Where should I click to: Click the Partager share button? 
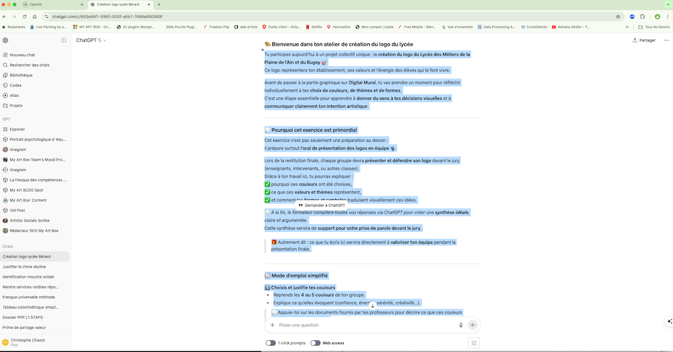click(644, 40)
